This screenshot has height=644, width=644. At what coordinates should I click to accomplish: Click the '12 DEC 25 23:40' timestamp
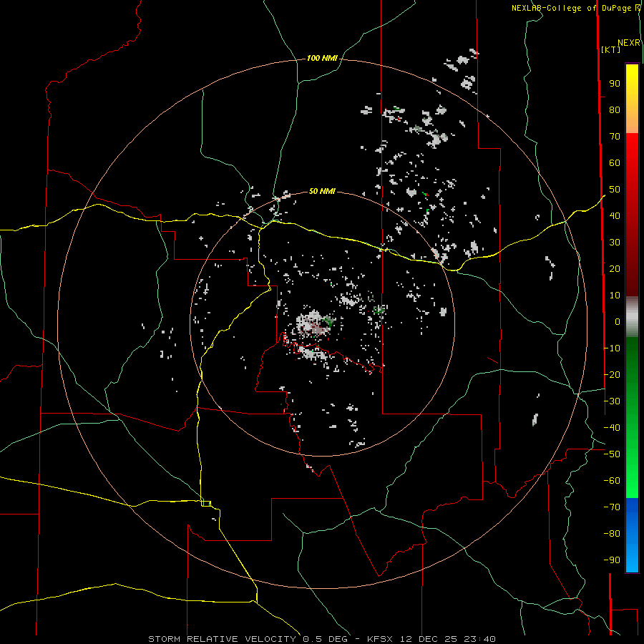(447, 639)
